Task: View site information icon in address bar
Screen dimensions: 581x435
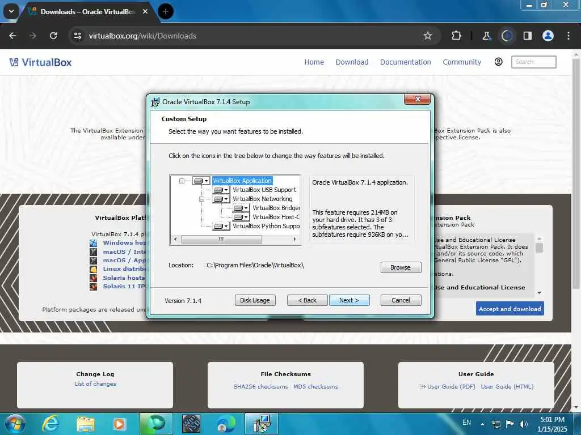Action: (x=77, y=36)
